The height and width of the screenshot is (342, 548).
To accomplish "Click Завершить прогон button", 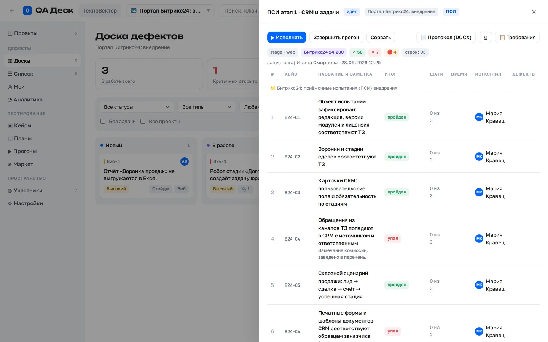I will pos(336,37).
